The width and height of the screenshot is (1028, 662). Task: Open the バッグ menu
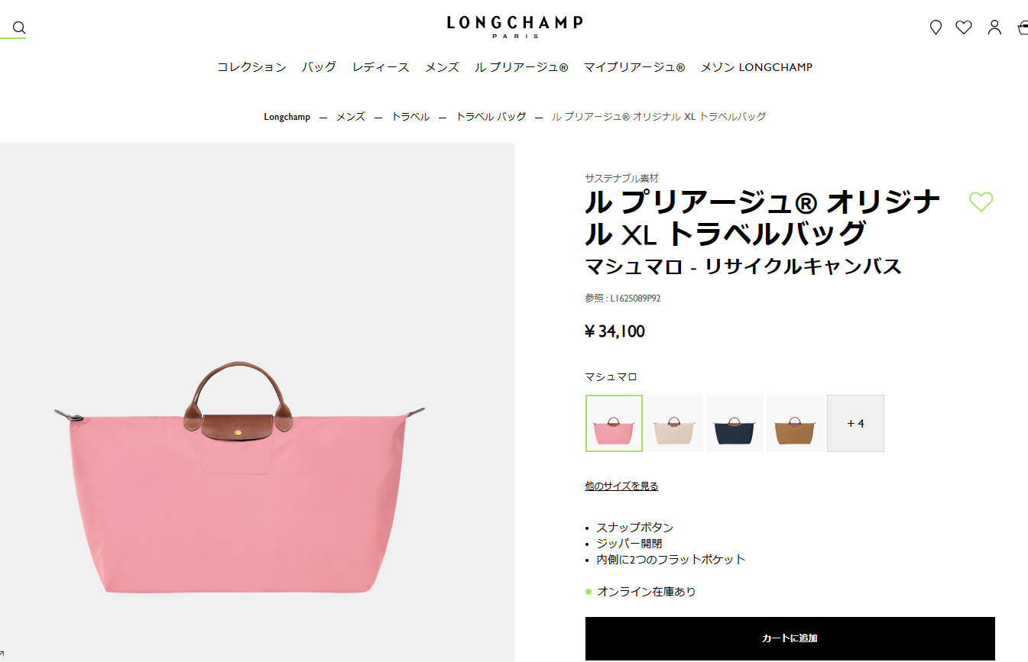click(319, 67)
